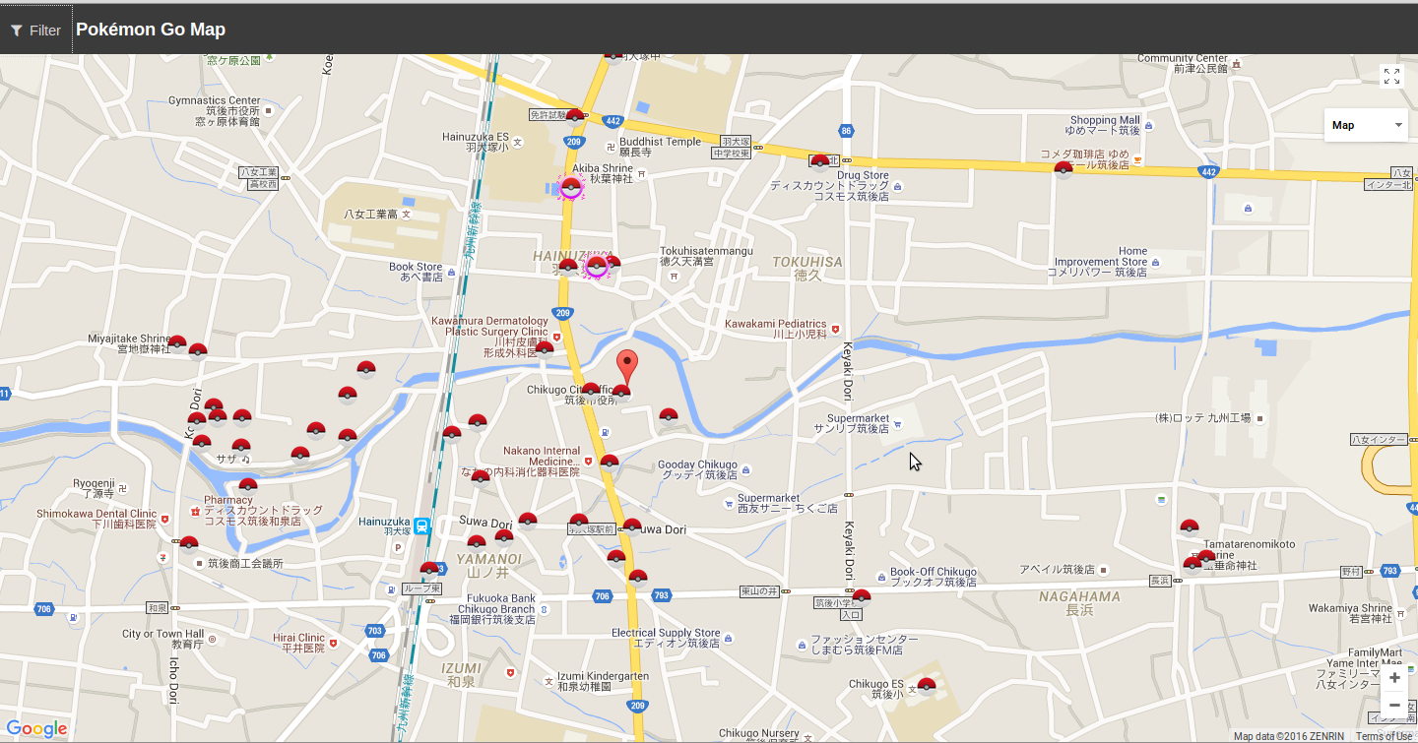Image resolution: width=1418 pixels, height=743 pixels.
Task: Select the lured Pokestop near Akiba Shrine
Action: pos(570,187)
